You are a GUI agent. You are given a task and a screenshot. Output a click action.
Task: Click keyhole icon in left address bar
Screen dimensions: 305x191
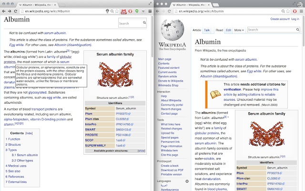(x=107, y=11)
